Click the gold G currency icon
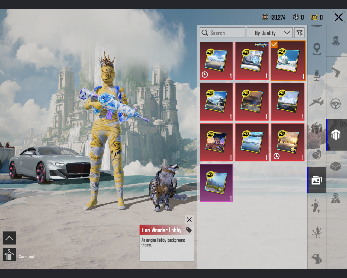 tap(314, 17)
